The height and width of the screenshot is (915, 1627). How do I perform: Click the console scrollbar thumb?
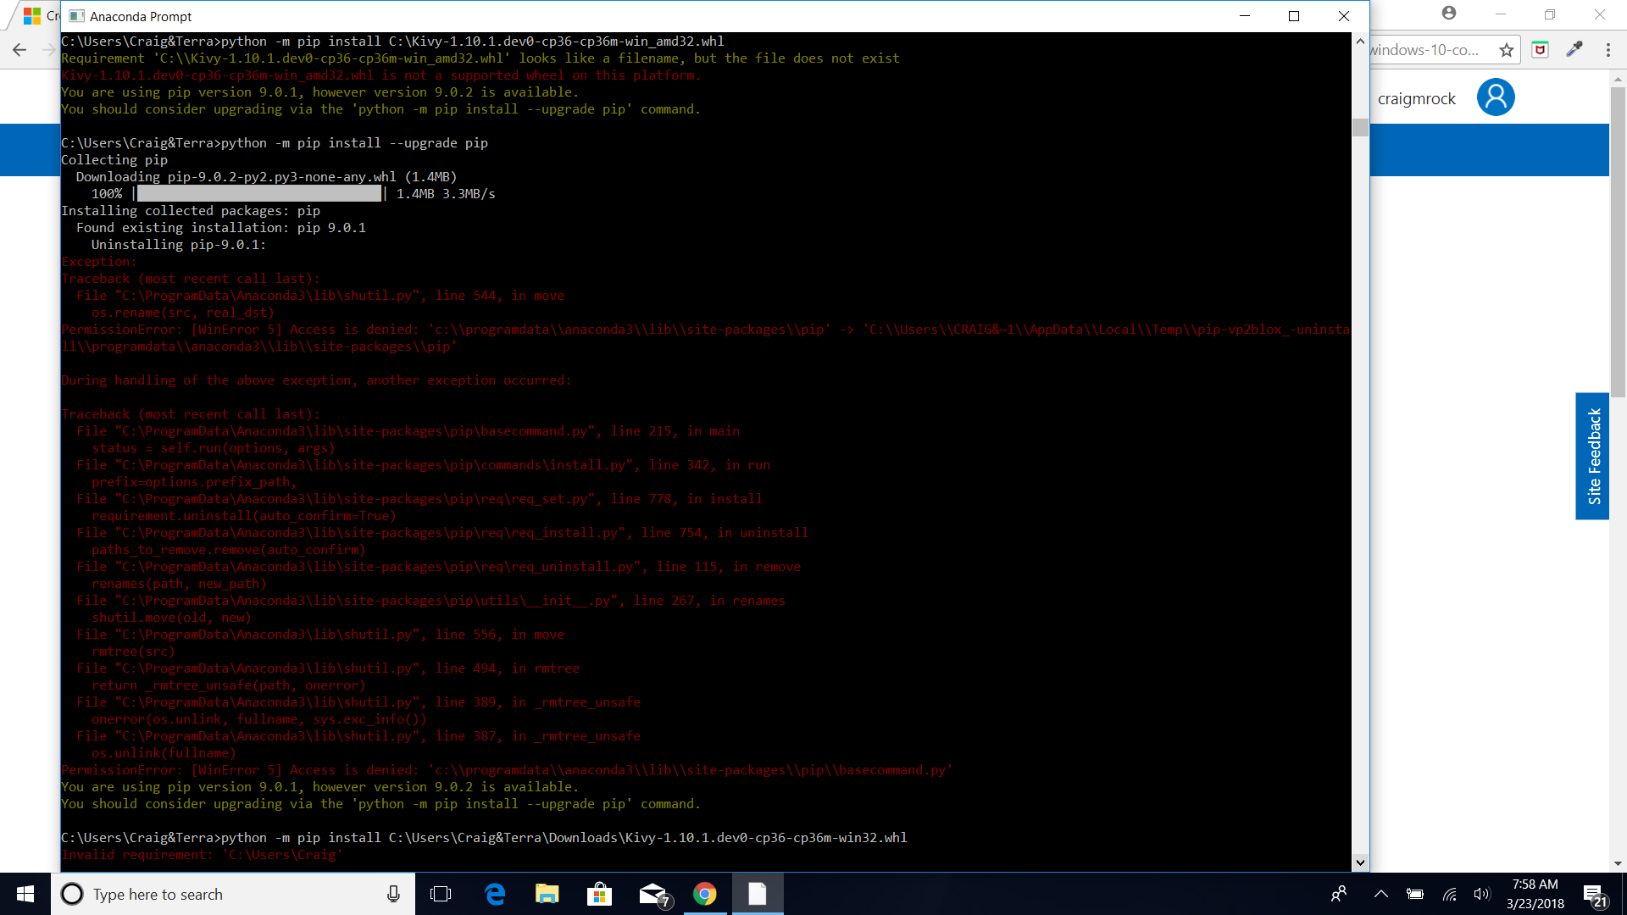[1360, 127]
